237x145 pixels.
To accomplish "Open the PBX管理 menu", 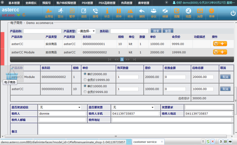I will tap(87, 3).
